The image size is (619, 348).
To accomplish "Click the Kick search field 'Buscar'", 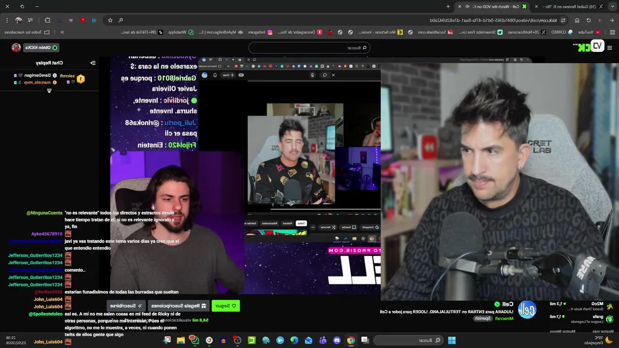I will 309,47.
